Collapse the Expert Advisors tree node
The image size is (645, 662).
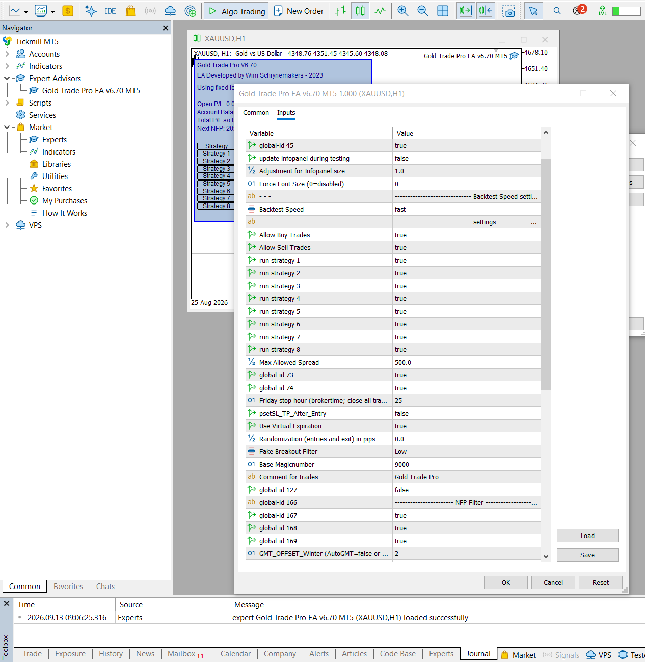7,78
